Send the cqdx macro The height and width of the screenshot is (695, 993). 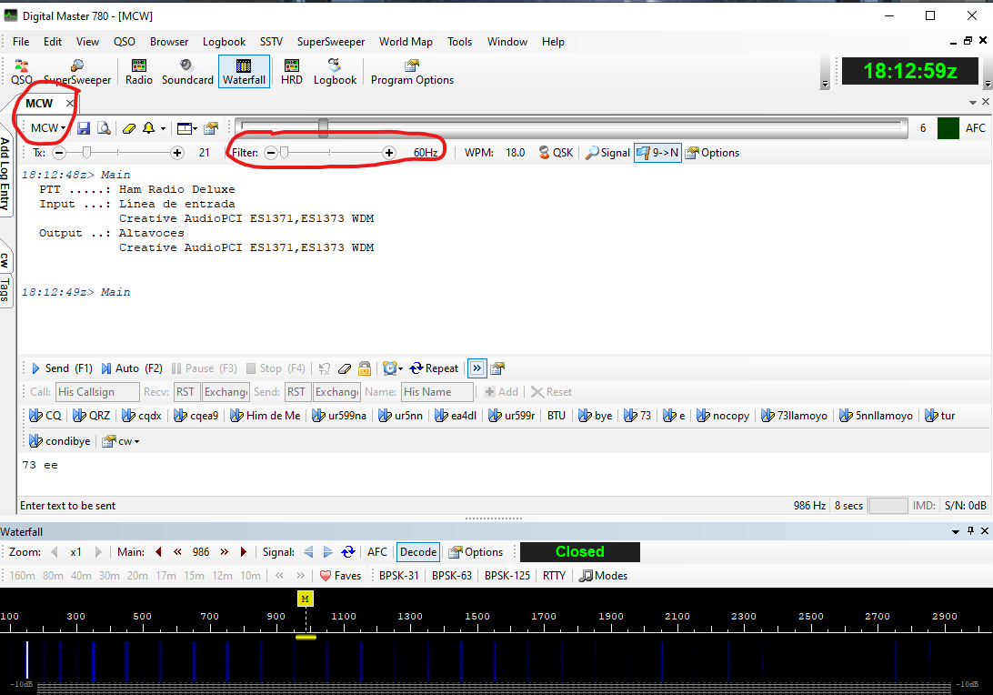coord(142,416)
